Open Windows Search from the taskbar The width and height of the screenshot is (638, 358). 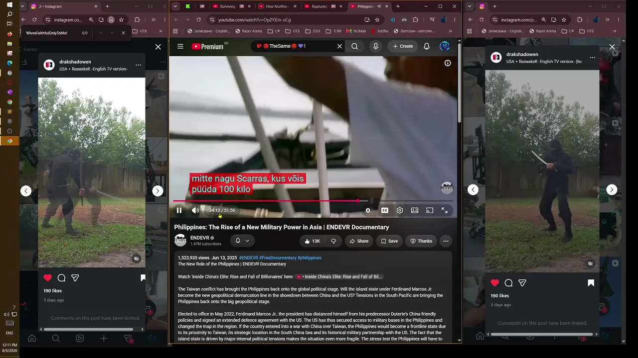tap(9, 14)
